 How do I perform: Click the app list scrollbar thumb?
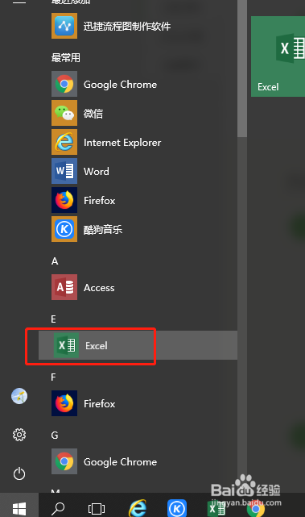click(242, 69)
